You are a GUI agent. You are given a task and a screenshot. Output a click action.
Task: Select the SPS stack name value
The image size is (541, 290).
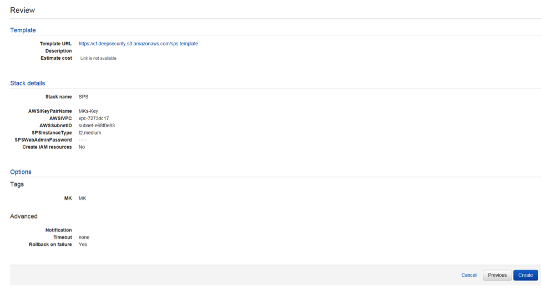click(83, 97)
